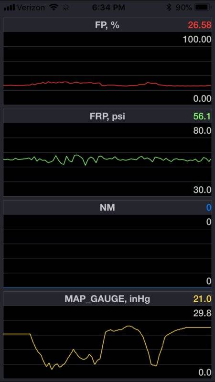The image size is (215, 382).
Task: Select the FRP, psi gauge header
Action: (107, 116)
